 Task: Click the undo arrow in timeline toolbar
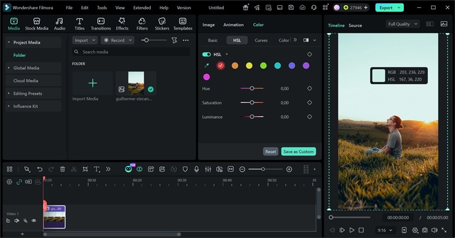39,169
